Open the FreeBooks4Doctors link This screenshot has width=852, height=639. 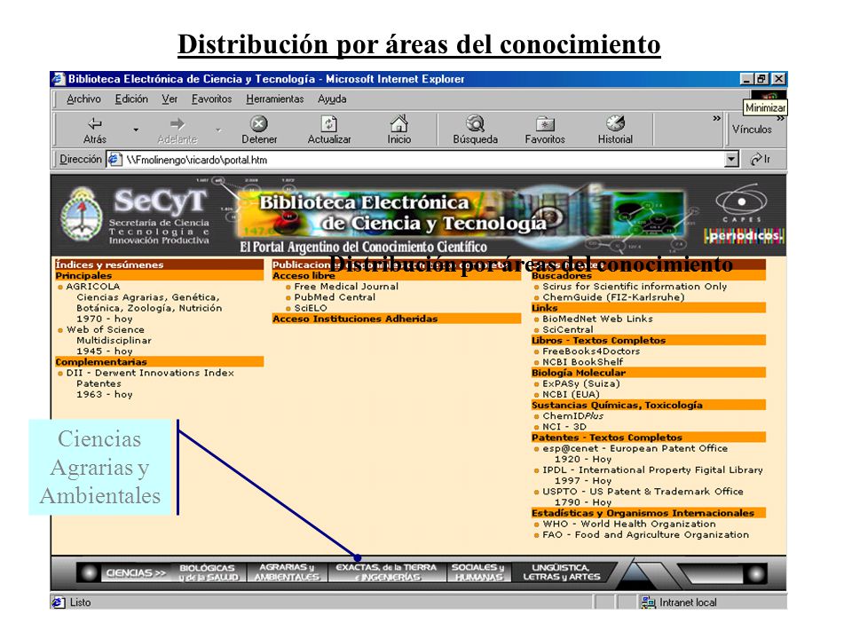(591, 351)
